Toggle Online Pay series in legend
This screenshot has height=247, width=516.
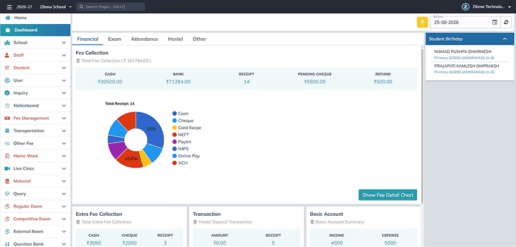click(x=186, y=156)
